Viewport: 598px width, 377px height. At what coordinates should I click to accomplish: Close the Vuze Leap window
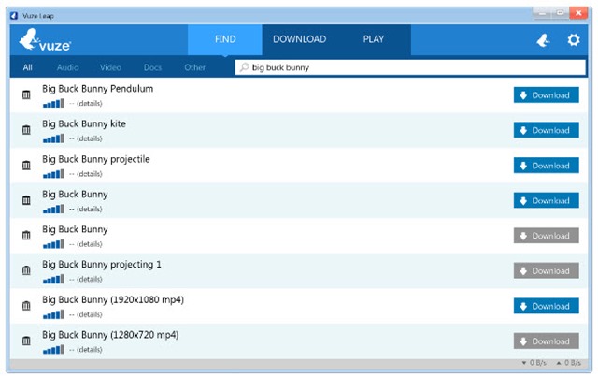pos(578,13)
